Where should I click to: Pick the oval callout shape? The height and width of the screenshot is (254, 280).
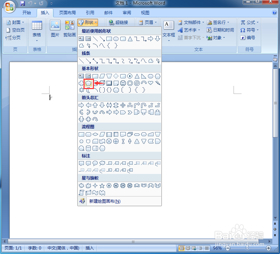coord(95,163)
